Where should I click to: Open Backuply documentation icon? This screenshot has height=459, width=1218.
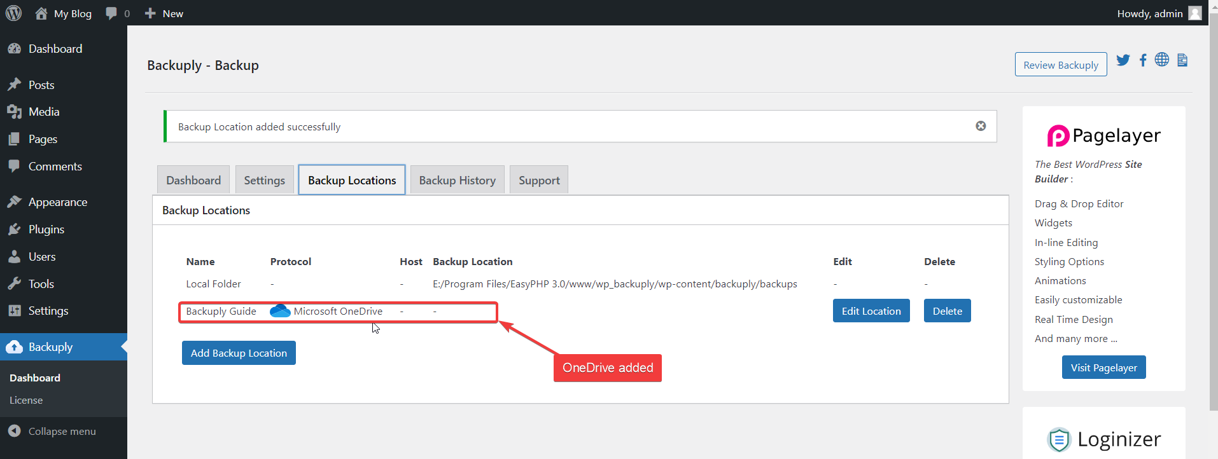pyautogui.click(x=1182, y=60)
